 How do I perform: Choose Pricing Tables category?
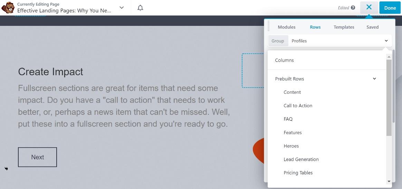(298, 173)
